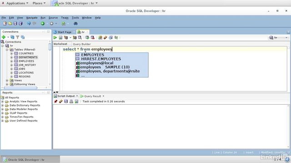The width and height of the screenshot is (291, 163).
Task: Open the Places menu in desktop top bar
Action: pyautogui.click(x=39, y=3)
